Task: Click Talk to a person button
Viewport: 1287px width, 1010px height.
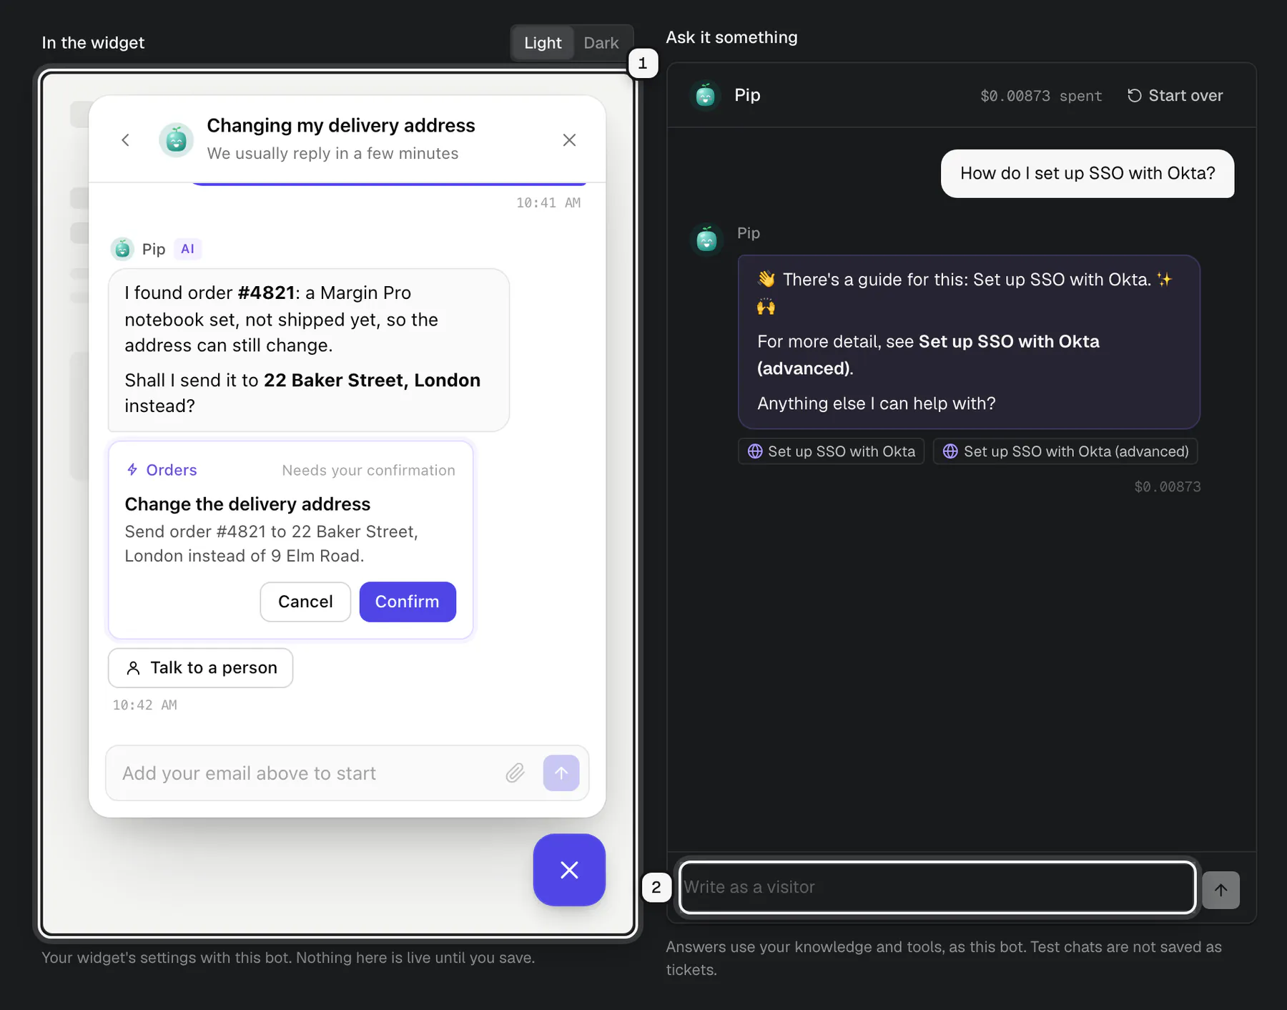Action: pyautogui.click(x=200, y=667)
